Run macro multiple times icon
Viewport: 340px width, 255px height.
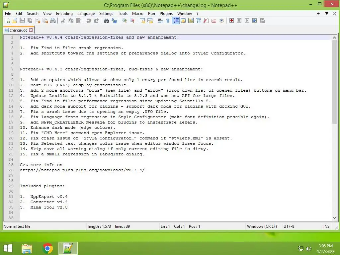click(x=255, y=21)
